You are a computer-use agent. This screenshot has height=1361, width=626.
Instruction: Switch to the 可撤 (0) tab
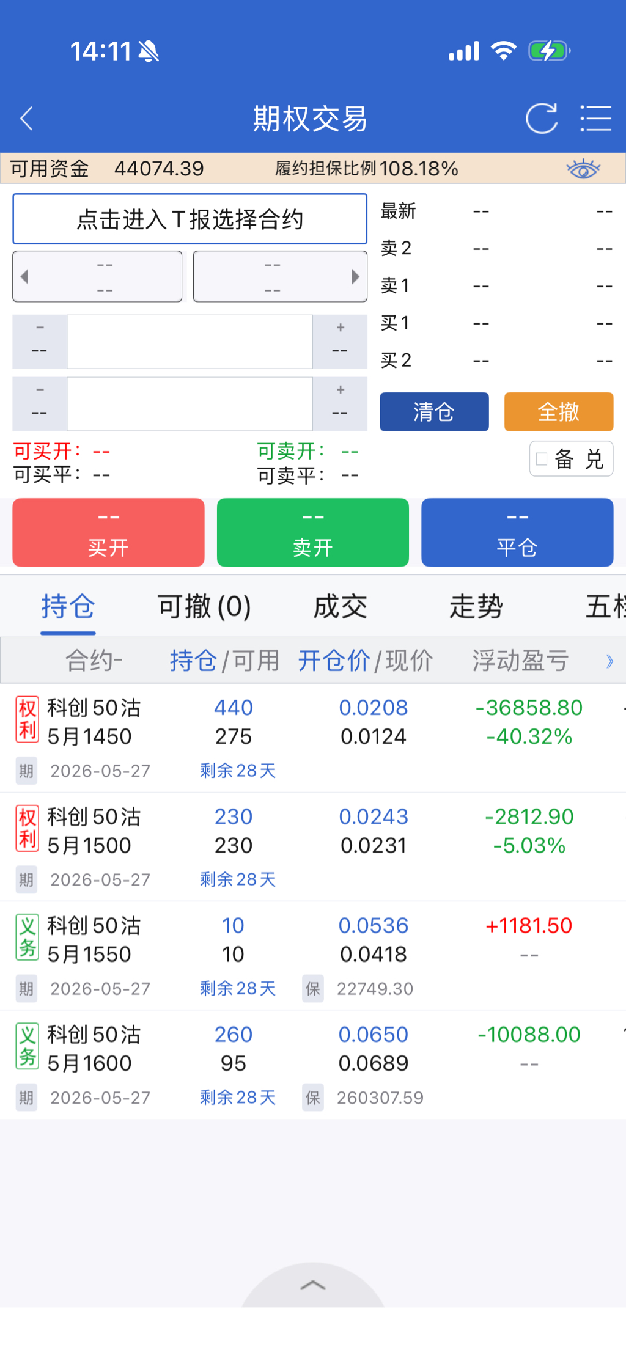pyautogui.click(x=204, y=607)
